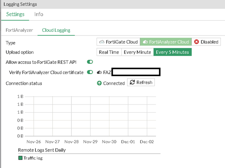Click the FortiAnalyzer Cloud icon
225x168 pixels.
pyautogui.click(x=145, y=42)
